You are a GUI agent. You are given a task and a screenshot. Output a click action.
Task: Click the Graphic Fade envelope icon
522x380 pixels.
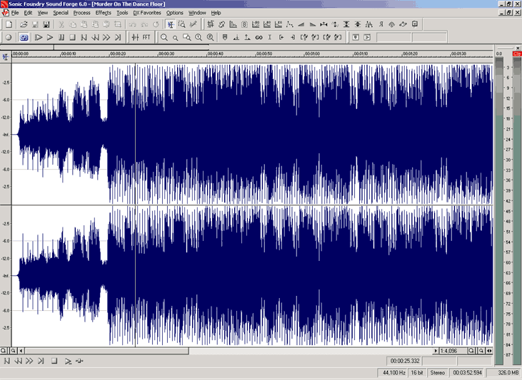pos(290,24)
